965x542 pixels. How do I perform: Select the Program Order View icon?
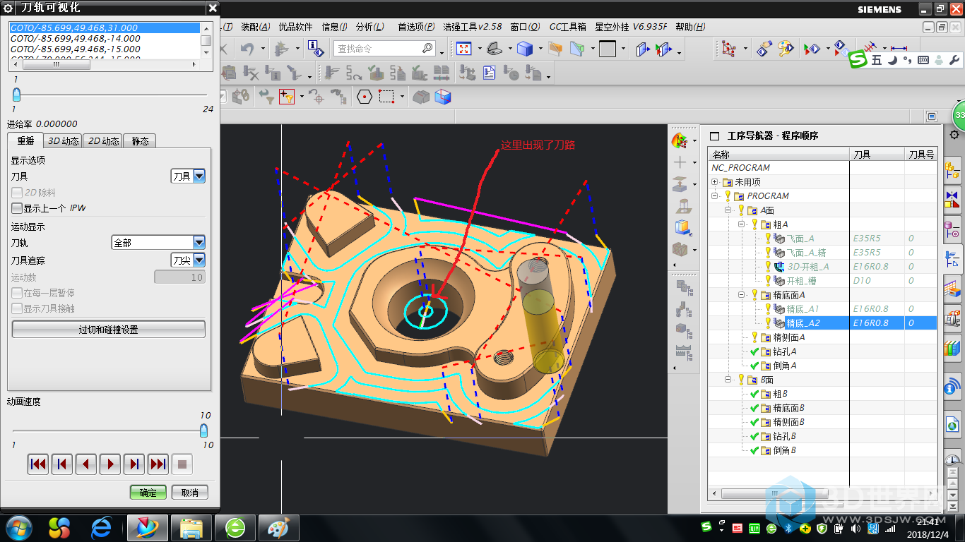(684, 287)
